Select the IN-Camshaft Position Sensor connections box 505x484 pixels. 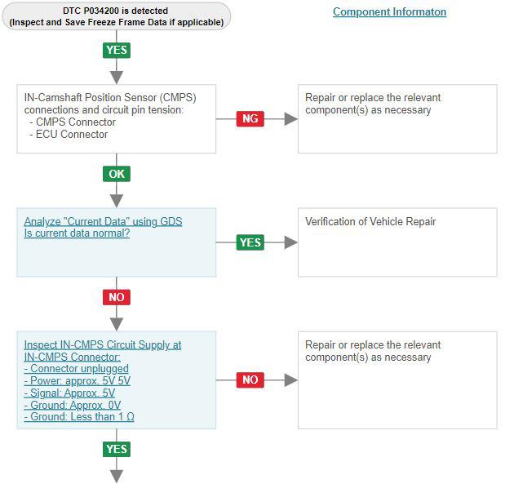click(x=116, y=118)
